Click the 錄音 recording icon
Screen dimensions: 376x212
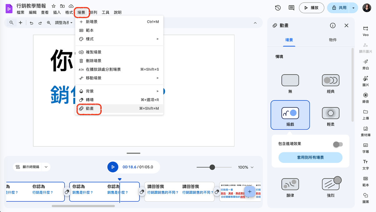pyautogui.click(x=365, y=98)
